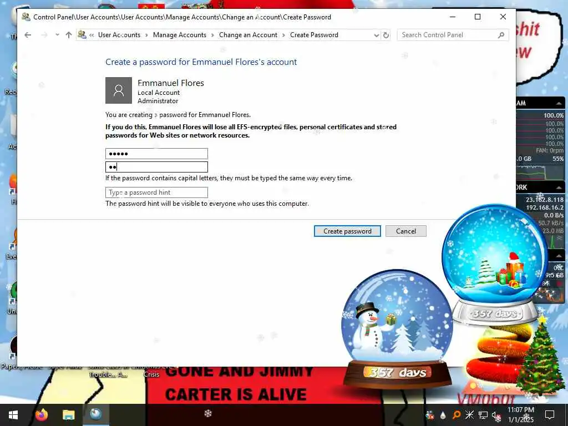Select the Create Password breadcrumb
Screen dimensions: 568x426
click(314, 35)
